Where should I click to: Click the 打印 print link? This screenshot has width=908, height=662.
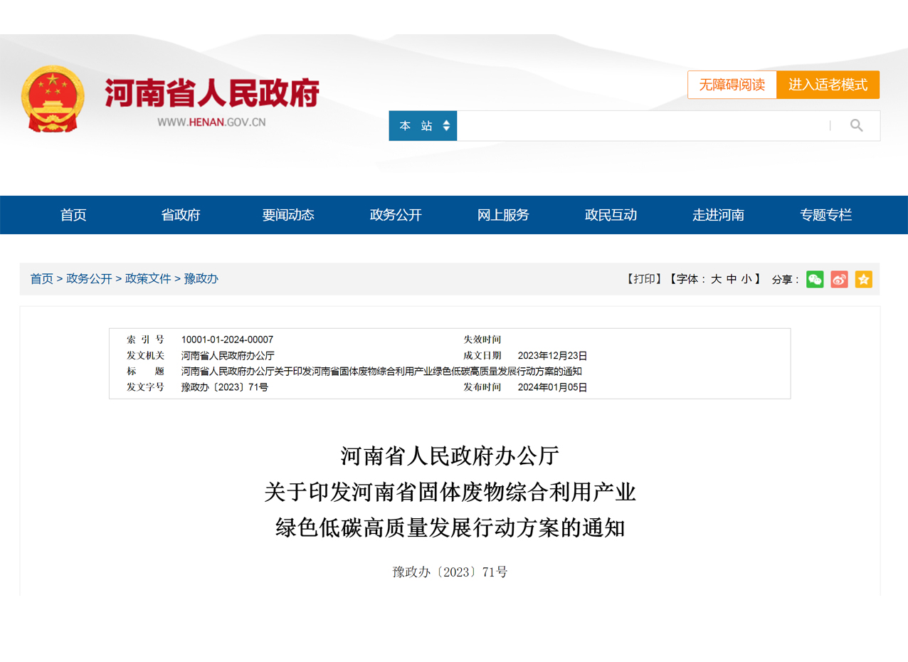(x=644, y=279)
